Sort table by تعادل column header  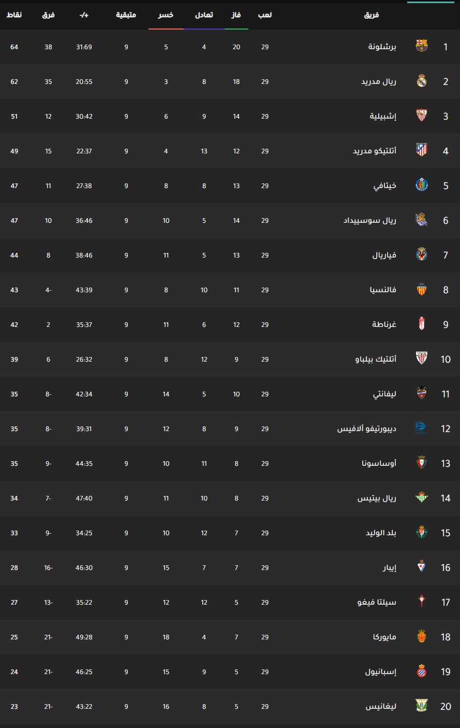tap(204, 15)
